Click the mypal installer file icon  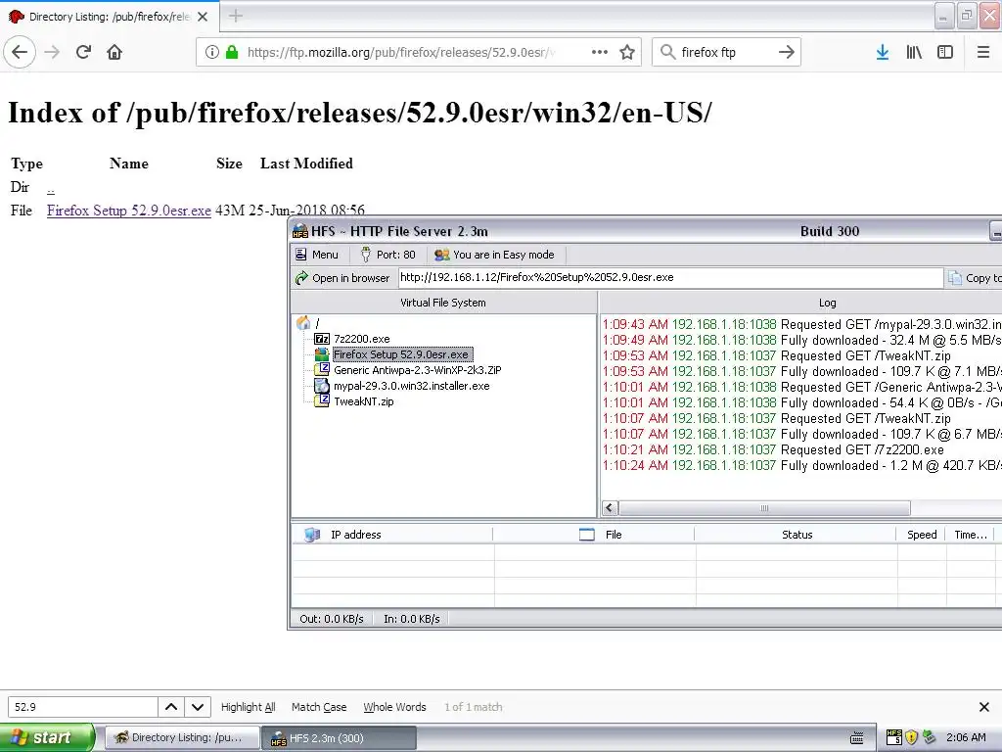pyautogui.click(x=322, y=386)
